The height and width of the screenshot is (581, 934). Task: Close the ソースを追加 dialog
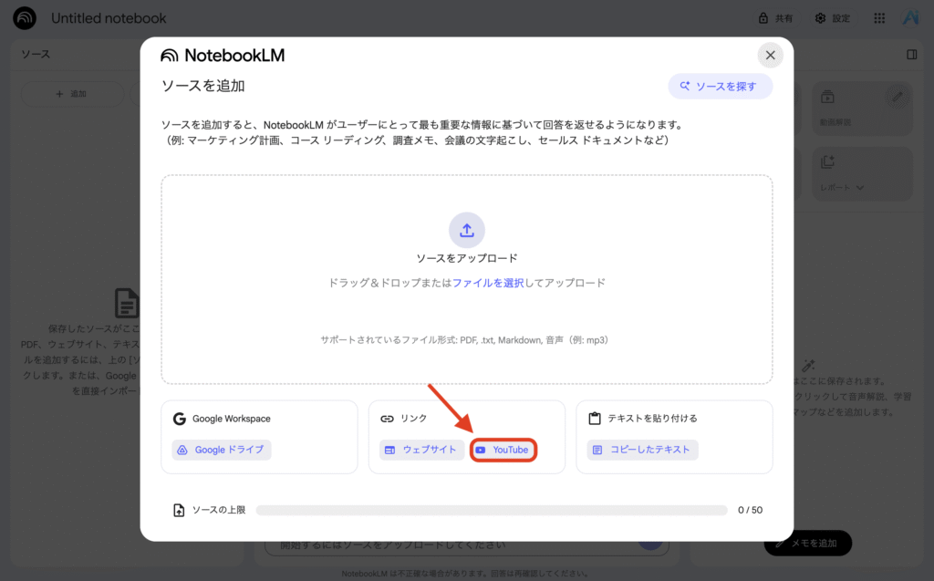click(x=770, y=56)
